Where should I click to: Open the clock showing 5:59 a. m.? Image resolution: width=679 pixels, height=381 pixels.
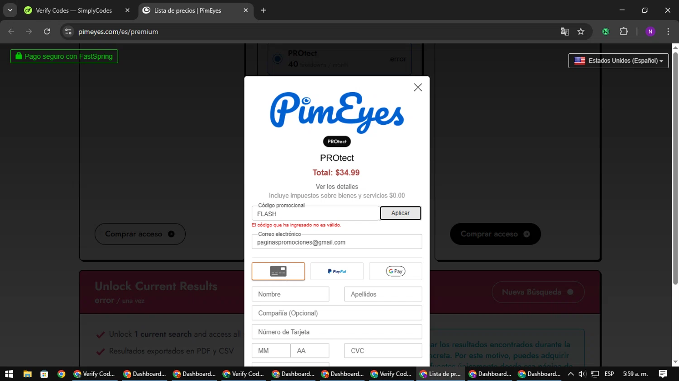click(636, 374)
